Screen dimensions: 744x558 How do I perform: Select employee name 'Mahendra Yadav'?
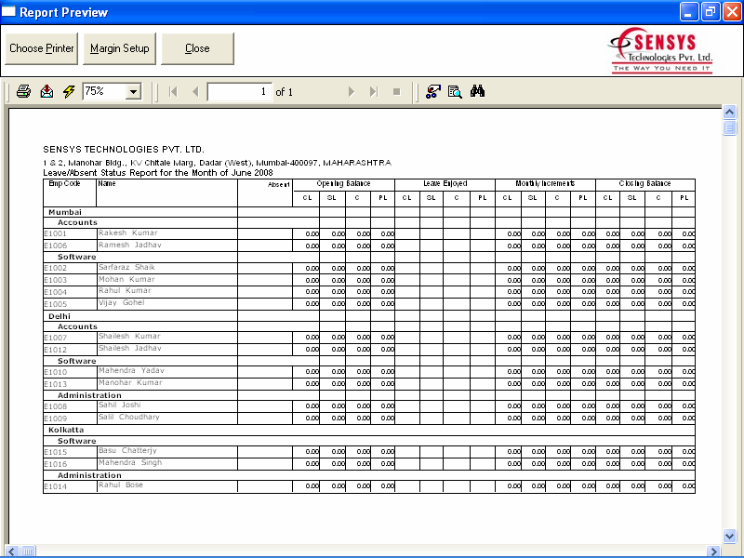[x=131, y=370]
